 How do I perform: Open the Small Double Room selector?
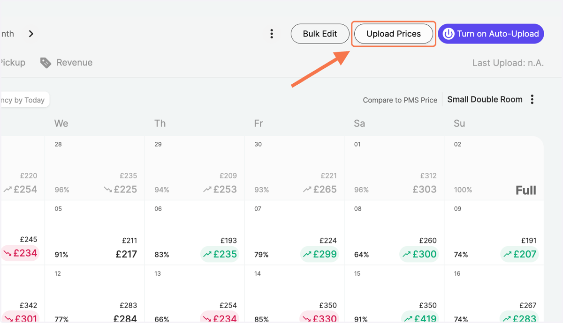coord(485,99)
